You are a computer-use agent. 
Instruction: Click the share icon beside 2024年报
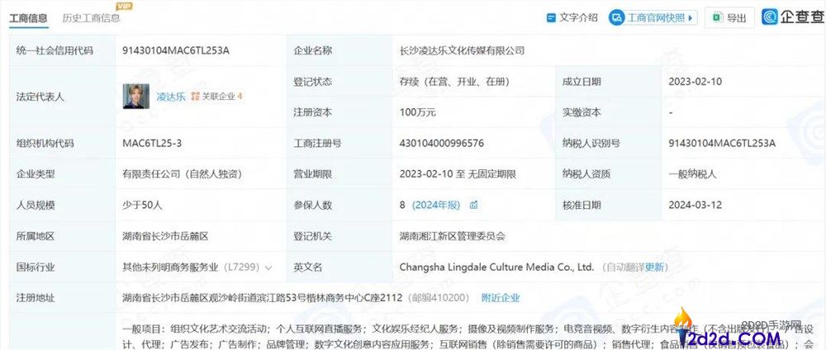tap(473, 206)
